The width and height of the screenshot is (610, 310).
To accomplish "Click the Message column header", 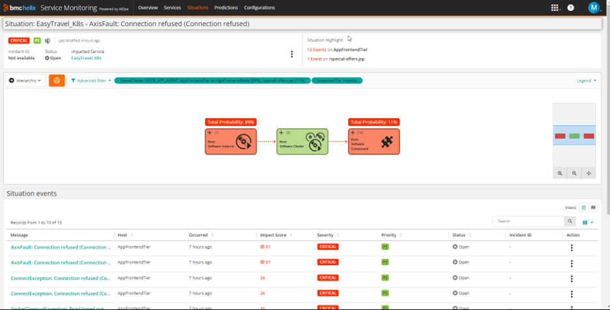I will (20, 235).
